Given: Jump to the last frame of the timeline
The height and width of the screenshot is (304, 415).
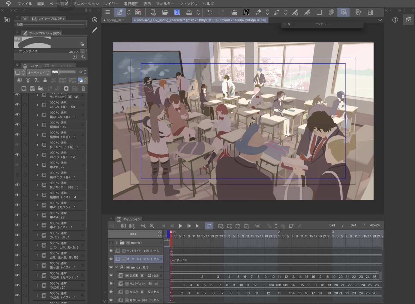Looking at the screenshot, I should coord(197,226).
